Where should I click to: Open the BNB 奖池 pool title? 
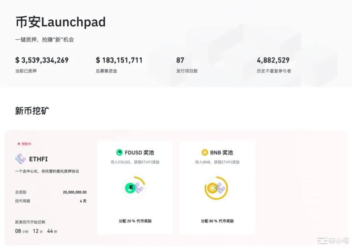(221, 153)
